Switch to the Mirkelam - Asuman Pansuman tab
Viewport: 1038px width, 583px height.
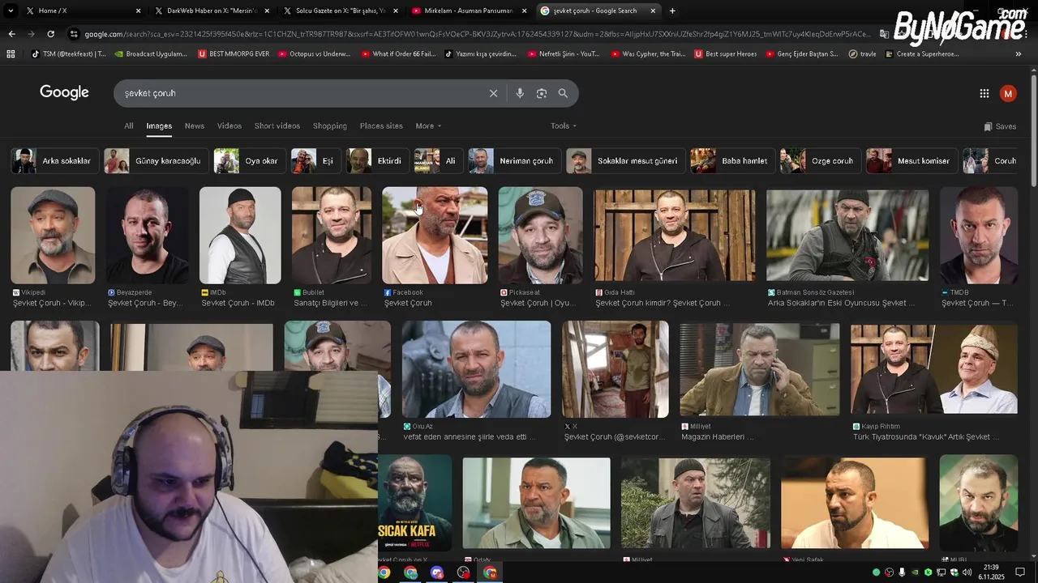(470, 11)
